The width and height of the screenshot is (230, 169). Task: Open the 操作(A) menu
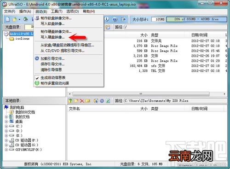click(x=25, y=12)
